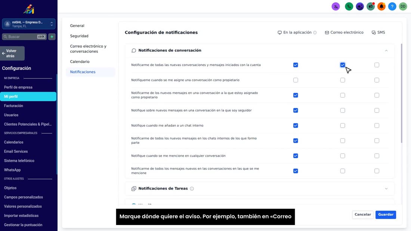Enable email for conversation assigned as owner
This screenshot has width=411, height=231.
(x=342, y=80)
